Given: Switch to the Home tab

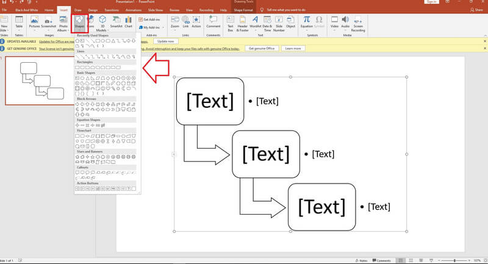Looking at the screenshot, I should (x=49, y=10).
